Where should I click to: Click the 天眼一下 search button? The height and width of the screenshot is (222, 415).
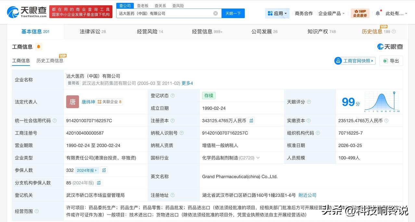(x=233, y=13)
